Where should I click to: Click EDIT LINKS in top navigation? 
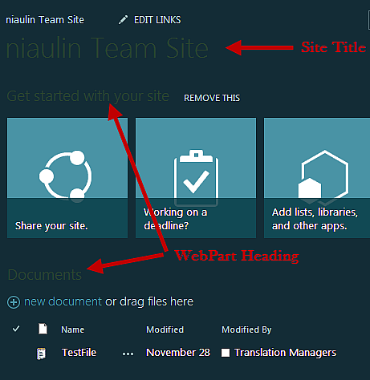[157, 20]
